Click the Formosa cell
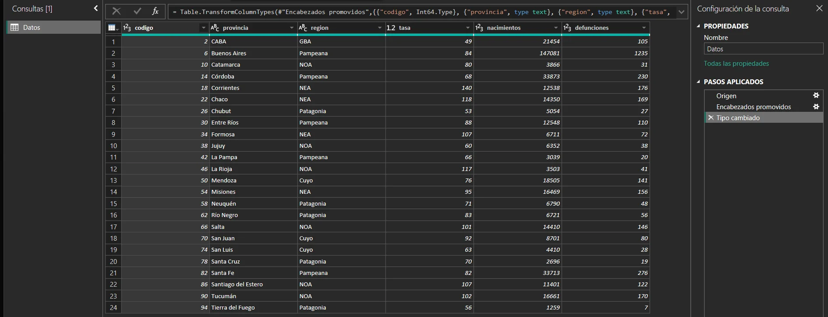 254,134
